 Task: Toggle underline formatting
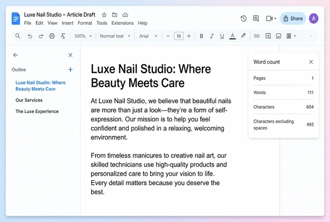point(222,36)
